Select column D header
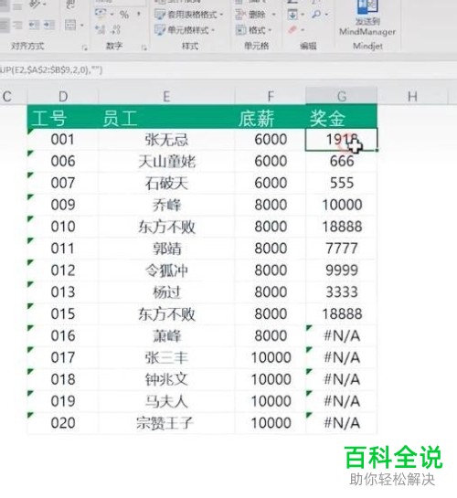Viewport: 457px width, 498px height. point(63,96)
